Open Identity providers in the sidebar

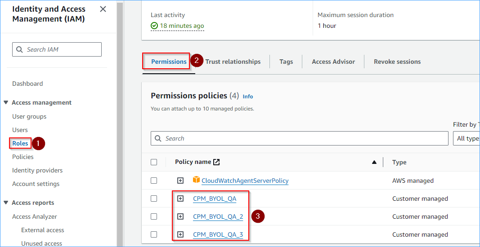point(37,170)
